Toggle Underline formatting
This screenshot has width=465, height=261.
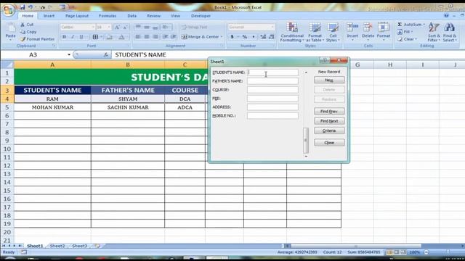point(81,37)
